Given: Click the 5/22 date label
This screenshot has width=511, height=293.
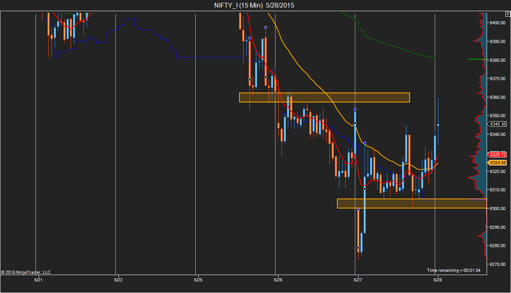Looking at the screenshot, I should click(x=118, y=280).
